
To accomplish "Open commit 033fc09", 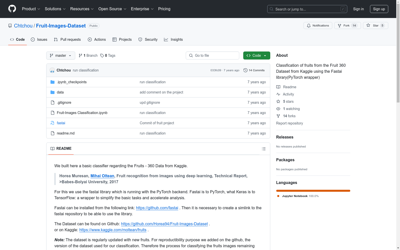I will [x=216, y=70].
